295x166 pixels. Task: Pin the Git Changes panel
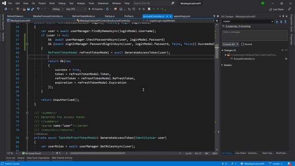point(283,17)
